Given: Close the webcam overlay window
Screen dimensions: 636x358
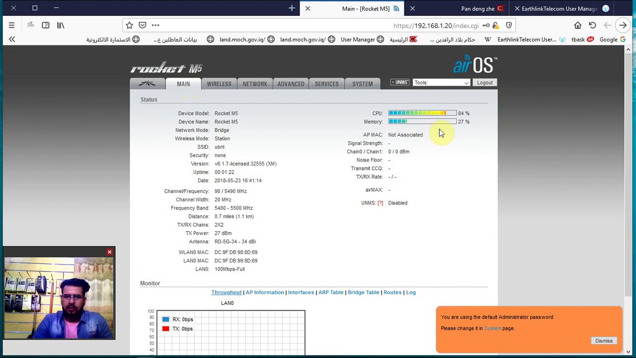Looking at the screenshot, I should coord(109,252).
